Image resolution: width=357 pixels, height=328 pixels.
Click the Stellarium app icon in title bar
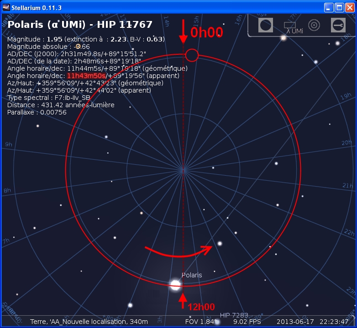pyautogui.click(x=6, y=7)
